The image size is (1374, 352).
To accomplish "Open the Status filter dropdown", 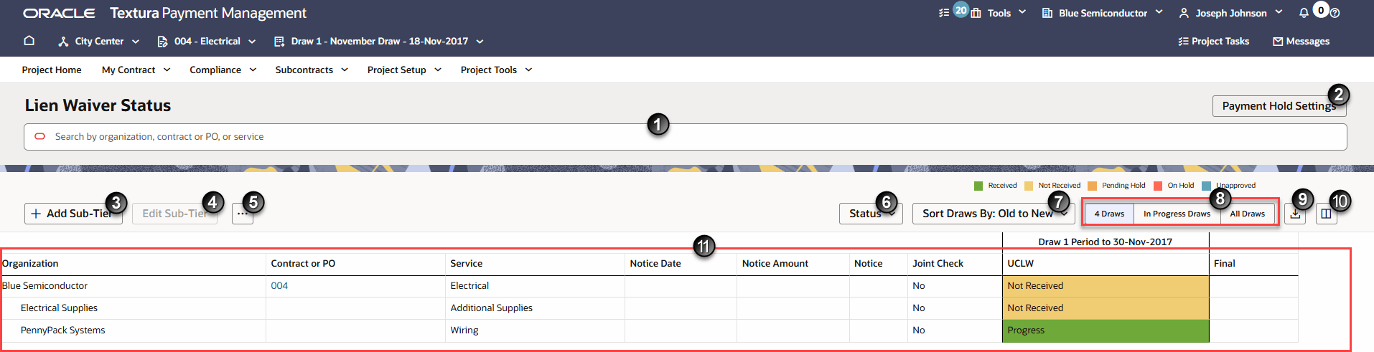I will [x=871, y=214].
